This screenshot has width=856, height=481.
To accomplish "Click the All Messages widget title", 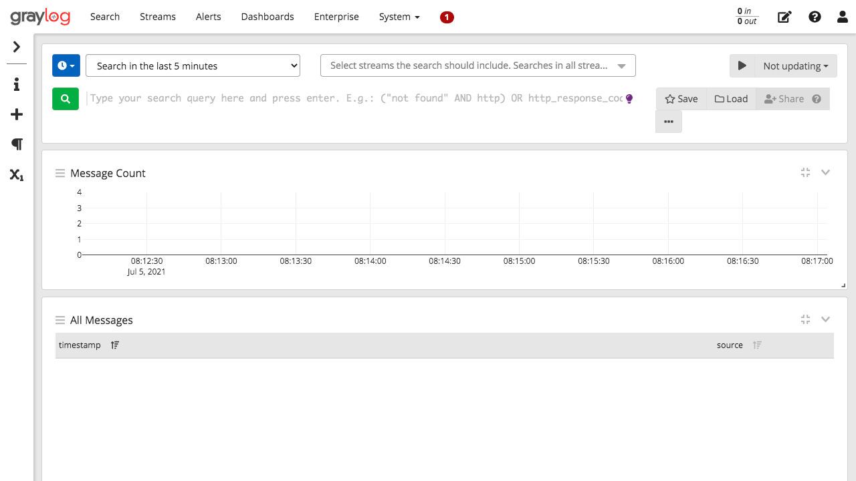I will (x=102, y=320).
